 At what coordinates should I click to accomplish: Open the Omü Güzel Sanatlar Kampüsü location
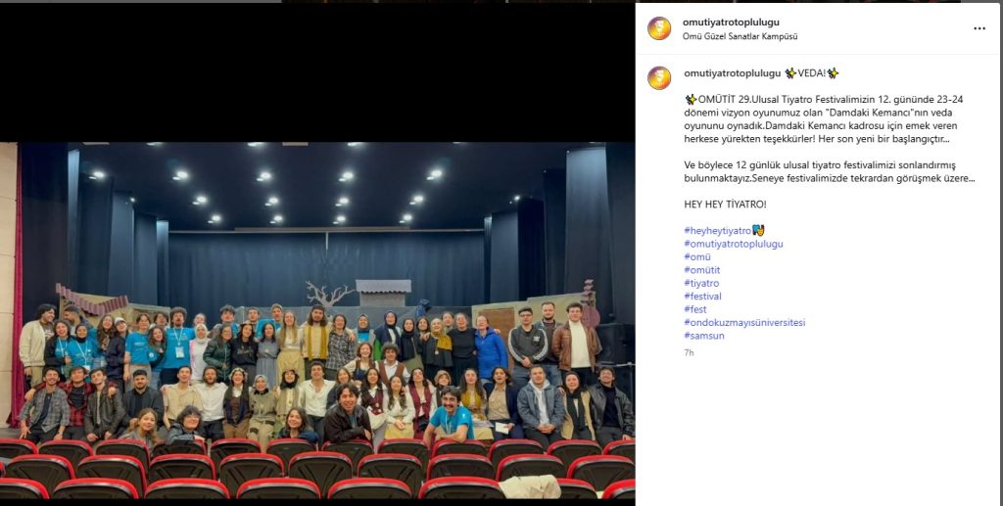coord(740,36)
